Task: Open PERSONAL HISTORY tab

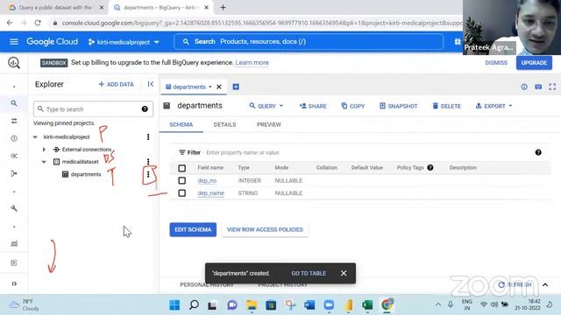Action: 207,284
